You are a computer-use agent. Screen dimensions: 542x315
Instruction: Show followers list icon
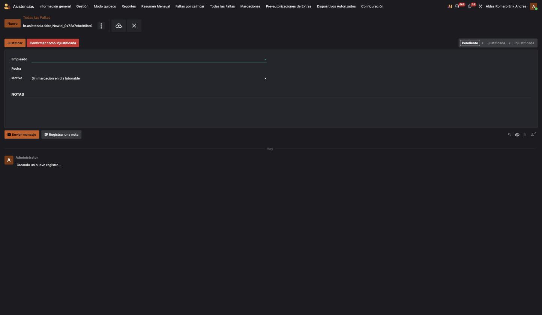533,134
